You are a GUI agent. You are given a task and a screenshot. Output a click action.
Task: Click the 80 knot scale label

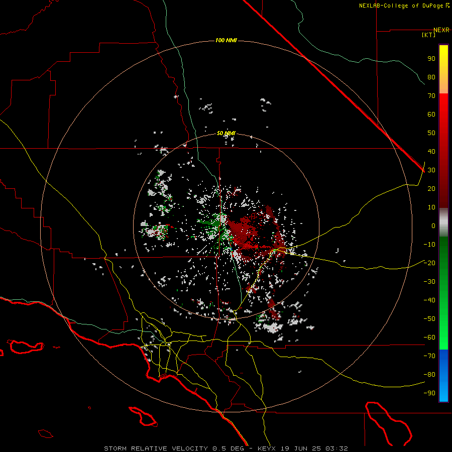(x=431, y=77)
